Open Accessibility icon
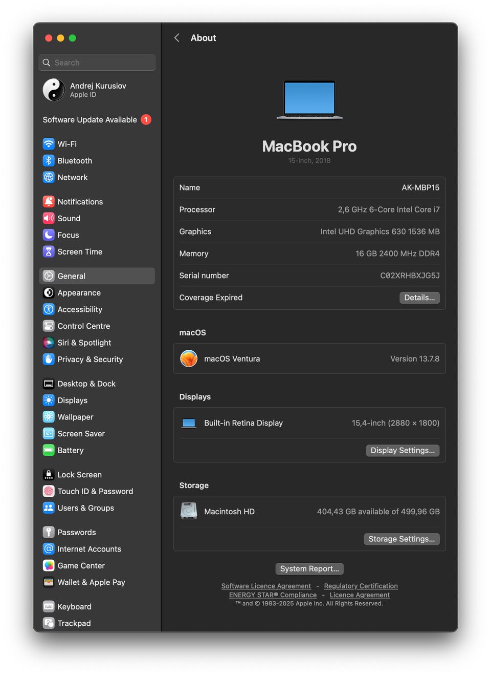 (49, 309)
